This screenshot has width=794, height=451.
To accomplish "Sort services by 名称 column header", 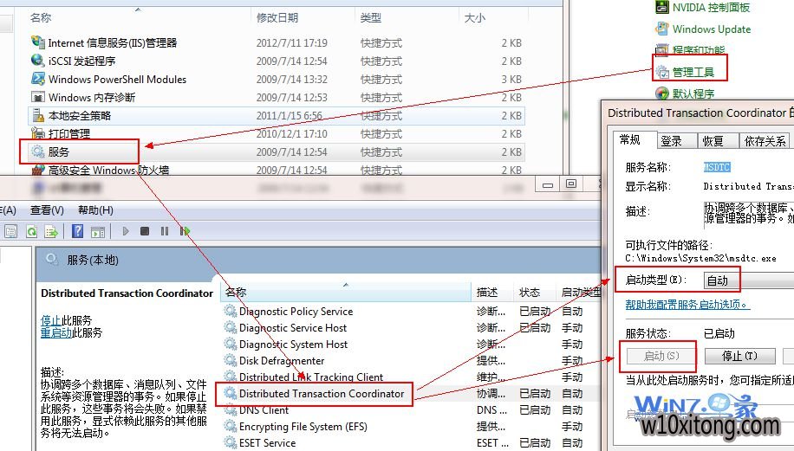I will (x=346, y=293).
